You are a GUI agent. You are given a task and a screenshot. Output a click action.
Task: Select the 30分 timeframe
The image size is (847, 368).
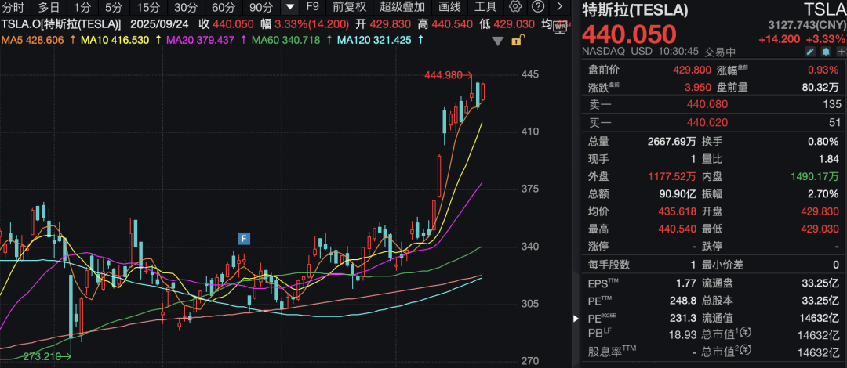click(187, 7)
